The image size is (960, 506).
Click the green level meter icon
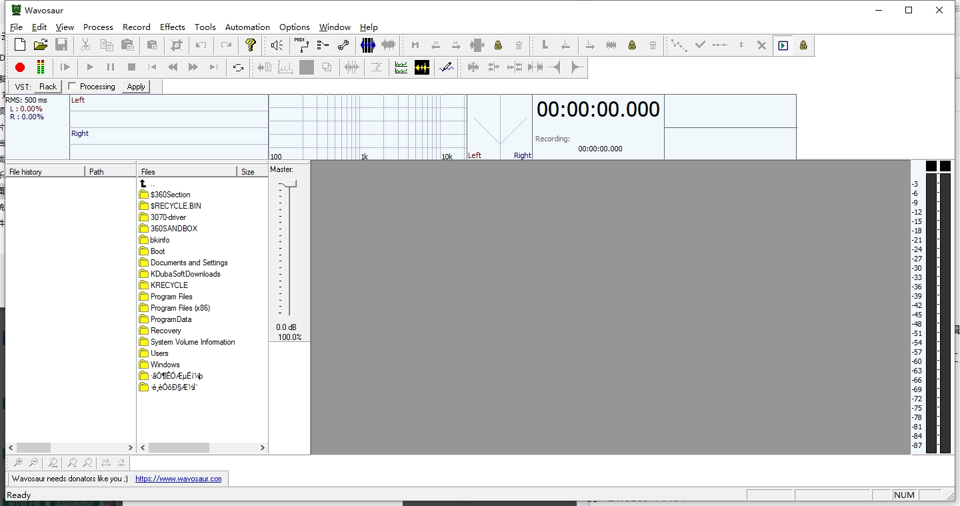(x=40, y=67)
